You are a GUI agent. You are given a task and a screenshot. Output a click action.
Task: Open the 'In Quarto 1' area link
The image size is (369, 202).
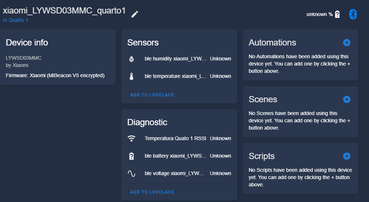16,20
